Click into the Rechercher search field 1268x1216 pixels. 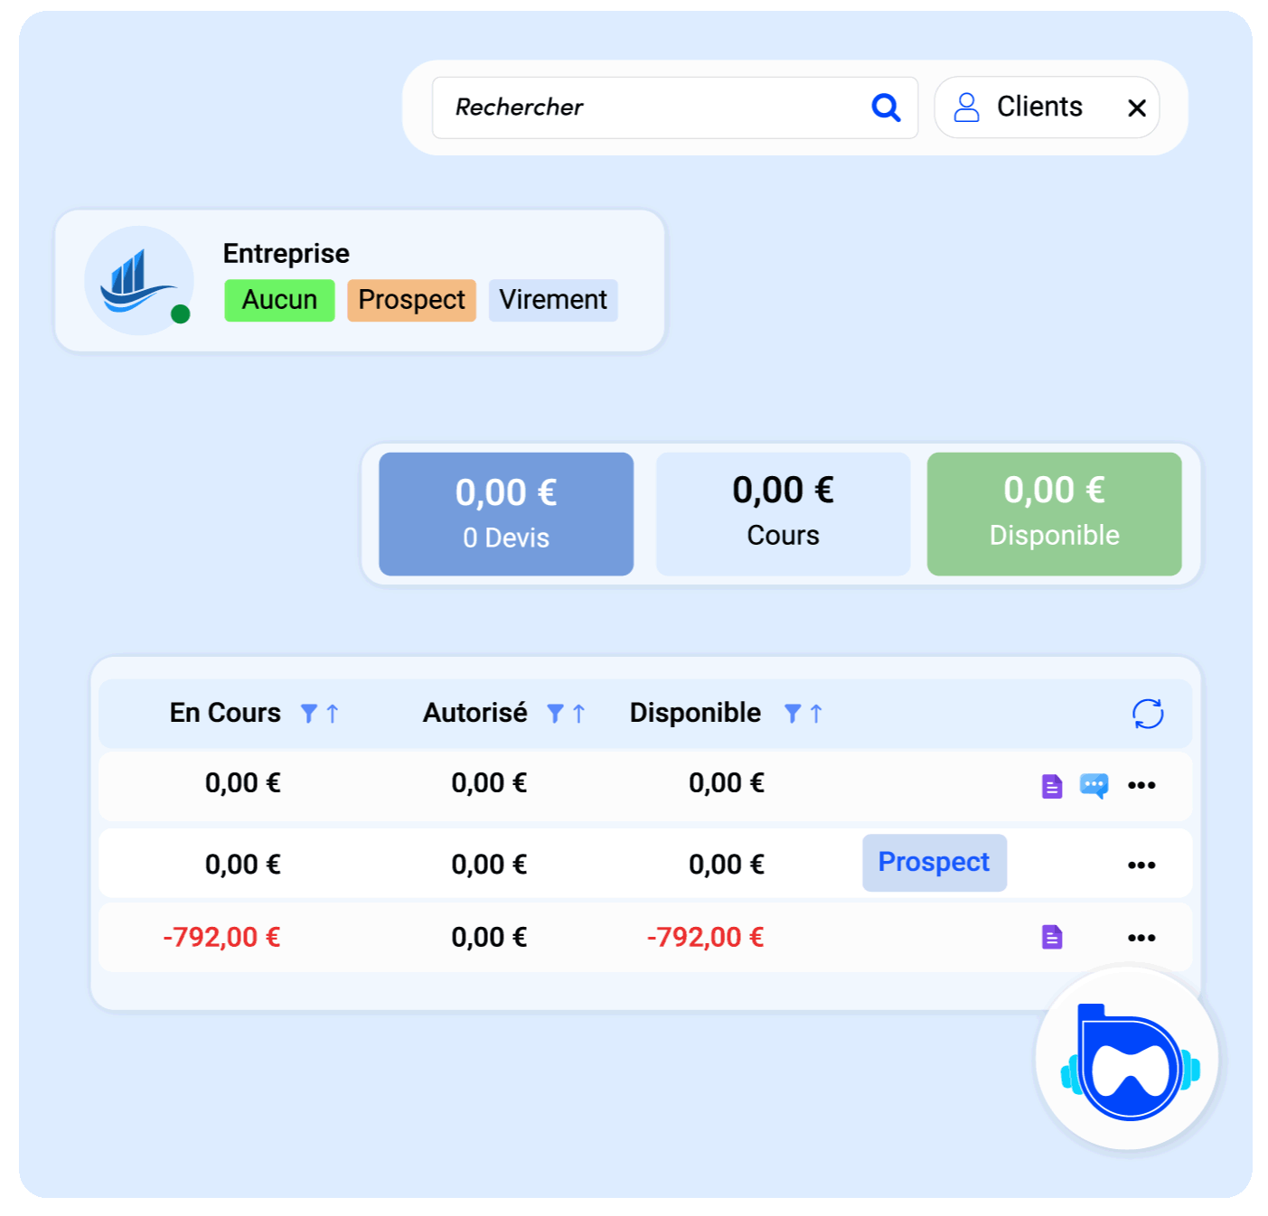point(675,108)
